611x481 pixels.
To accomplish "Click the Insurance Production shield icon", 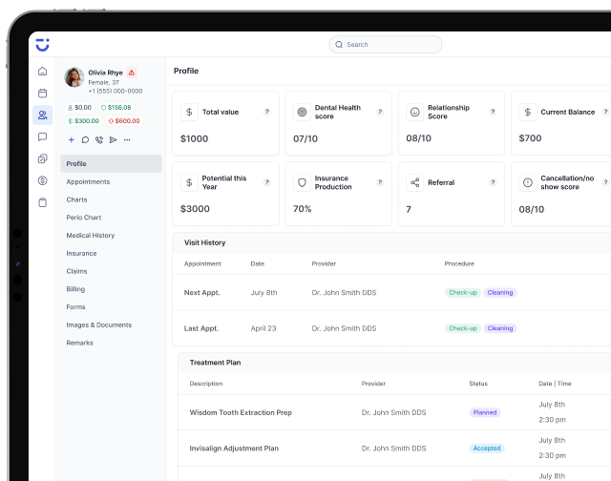I will click(302, 182).
